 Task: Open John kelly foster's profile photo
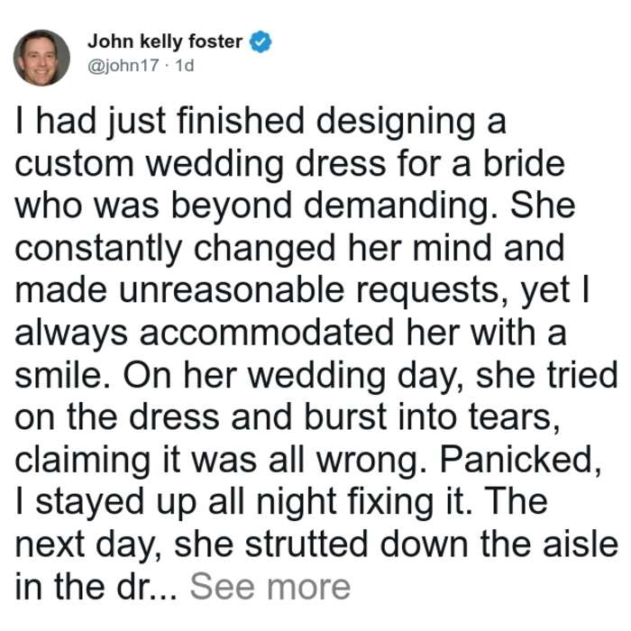41,58
